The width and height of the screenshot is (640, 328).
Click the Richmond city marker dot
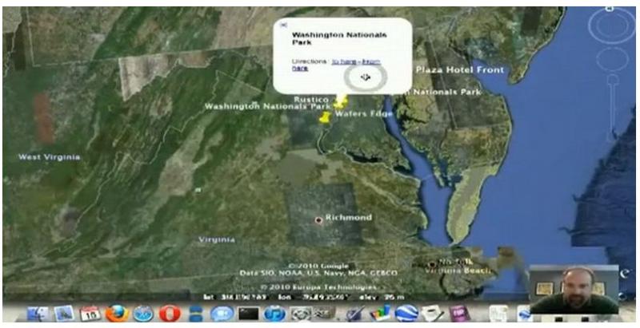(x=318, y=220)
